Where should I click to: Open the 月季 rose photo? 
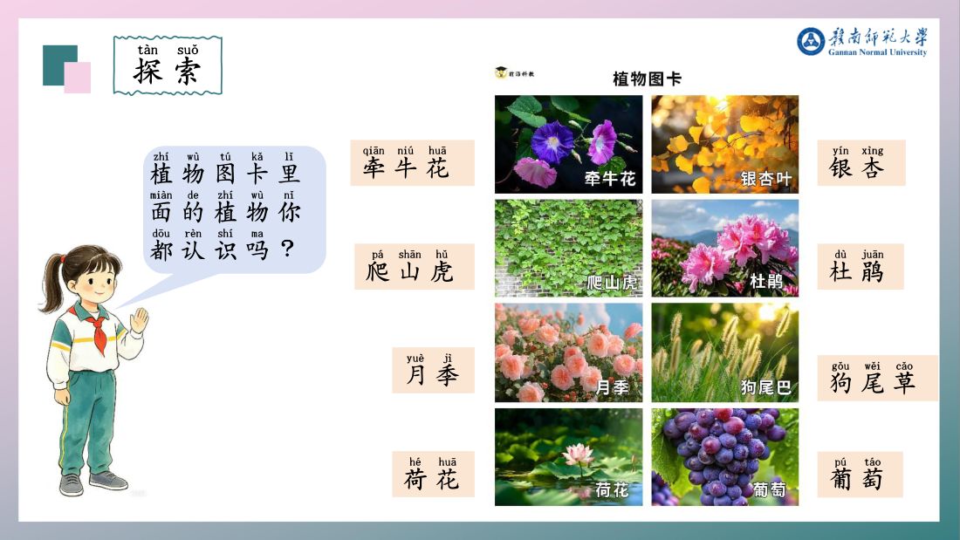coord(569,352)
